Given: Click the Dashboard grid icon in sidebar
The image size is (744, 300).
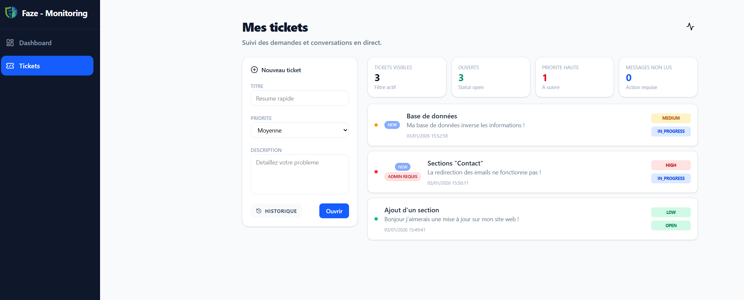Looking at the screenshot, I should 10,43.
